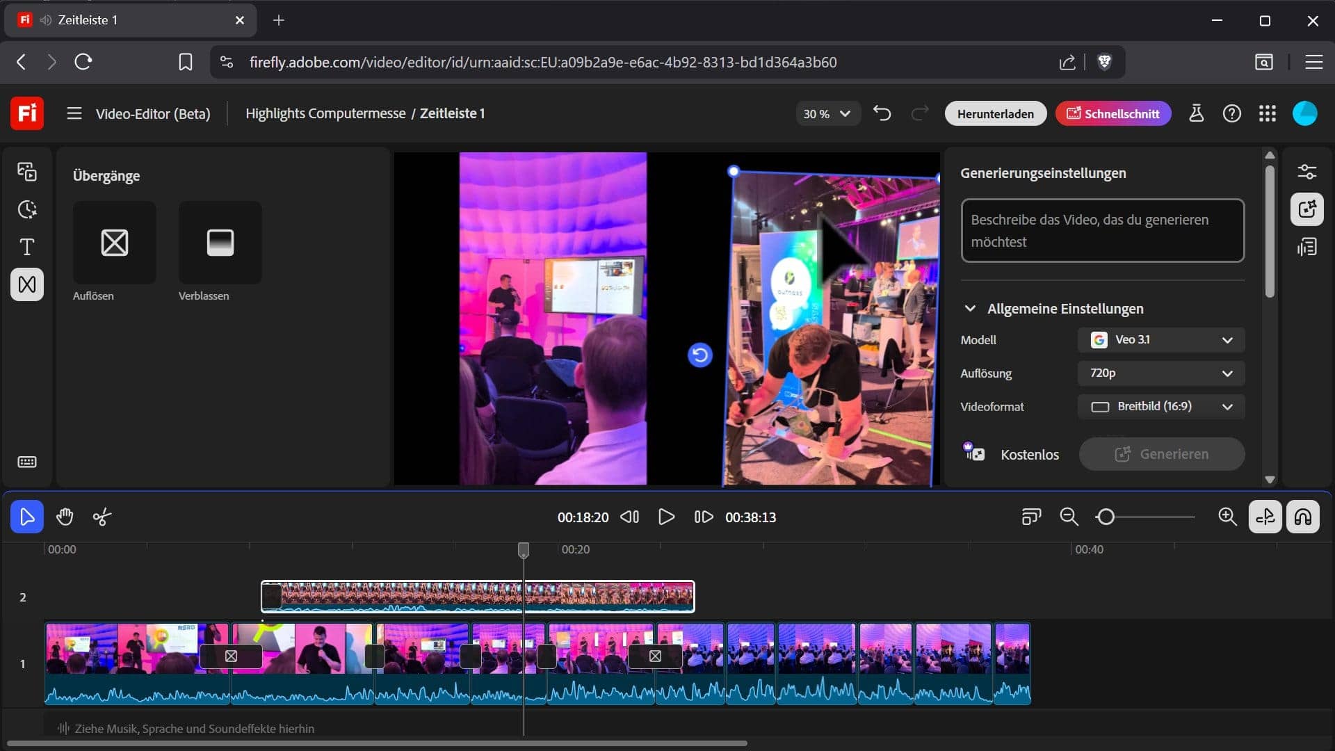
Task: Click the Herunterladen button
Action: point(995,113)
